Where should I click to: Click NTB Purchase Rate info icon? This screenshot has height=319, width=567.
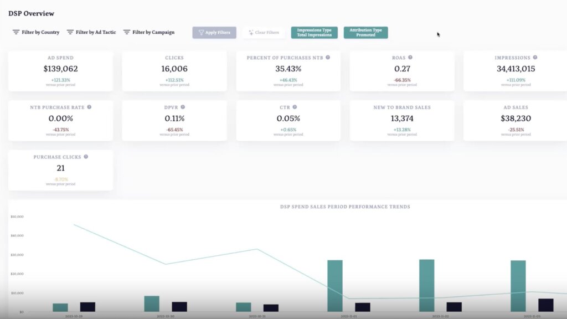[89, 107]
